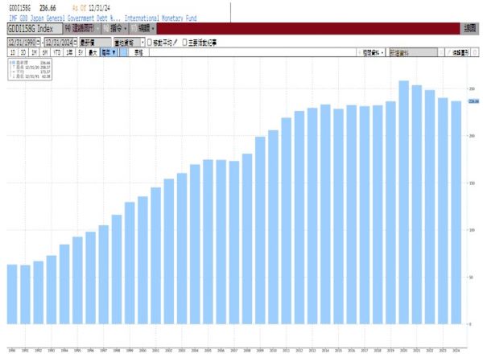Open the 每年 periodicity dropdown
The image size is (483, 362).
(x=109, y=52)
